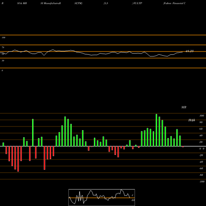Click the RSI value '48.23'
This screenshot has width=206, height=206.
(190, 51)
